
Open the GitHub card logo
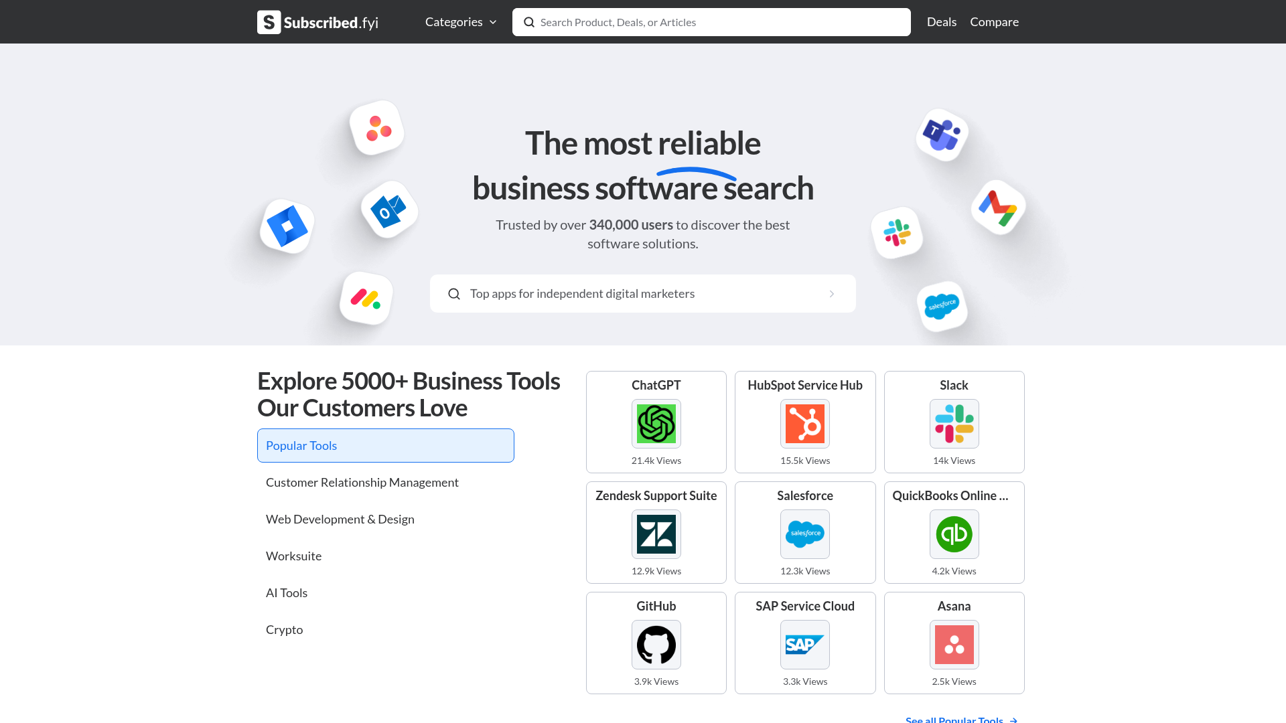[656, 645]
